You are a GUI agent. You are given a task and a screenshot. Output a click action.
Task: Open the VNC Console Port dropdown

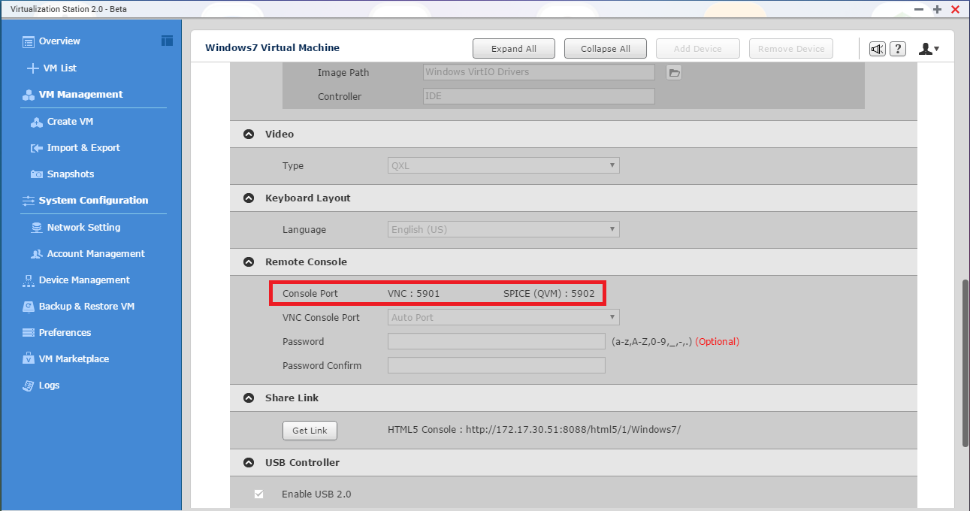click(503, 318)
